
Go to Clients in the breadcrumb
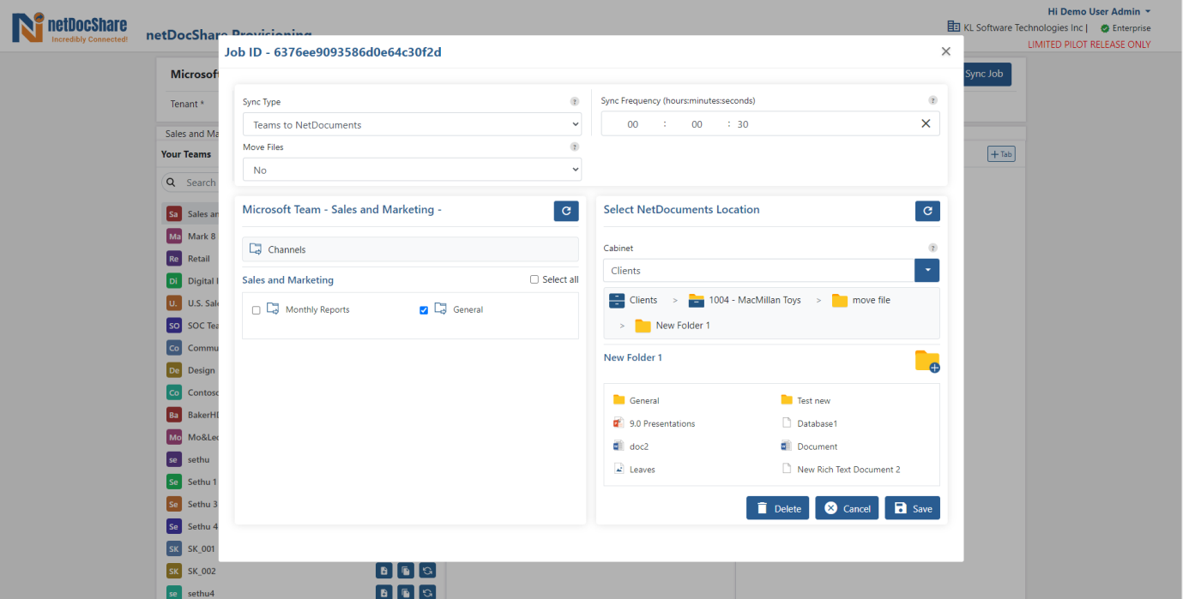click(643, 300)
